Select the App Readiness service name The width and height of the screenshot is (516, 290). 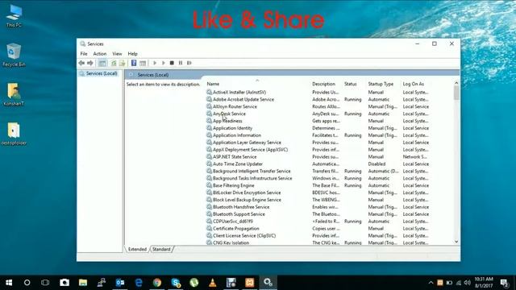tap(227, 121)
